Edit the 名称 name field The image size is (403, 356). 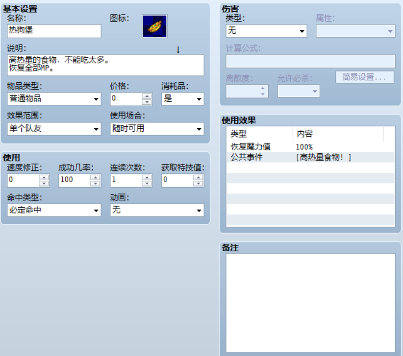(x=54, y=31)
